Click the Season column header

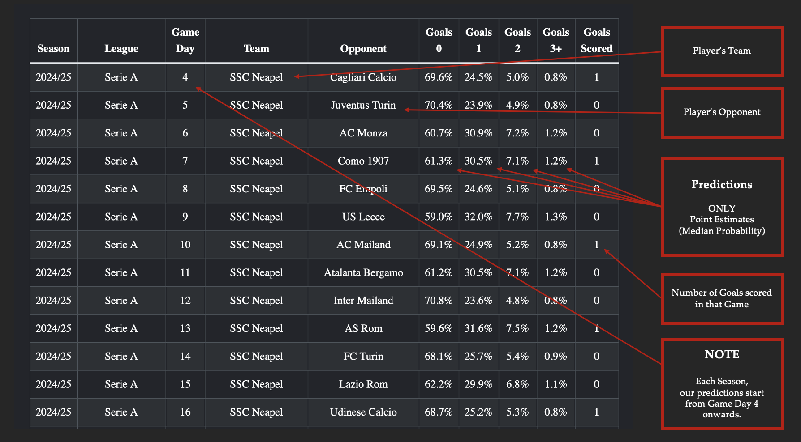pos(53,48)
